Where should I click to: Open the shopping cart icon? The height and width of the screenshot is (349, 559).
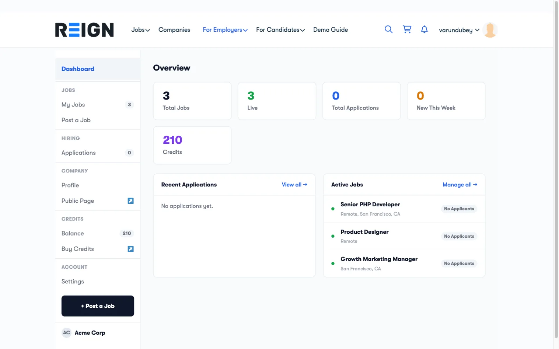pos(407,29)
